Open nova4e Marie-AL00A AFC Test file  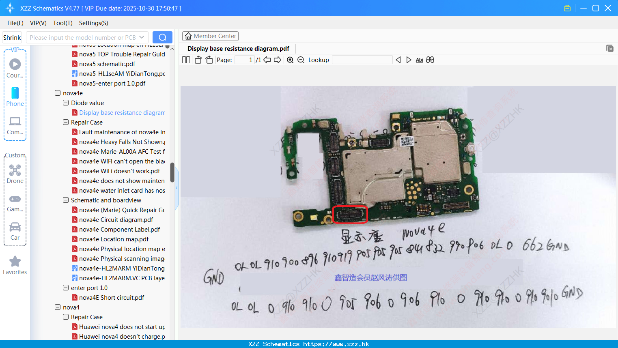point(122,152)
